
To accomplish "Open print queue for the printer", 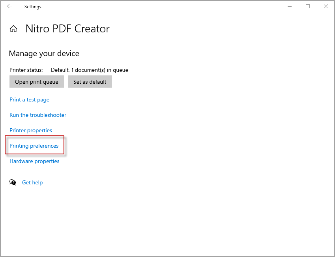I will coord(36,82).
